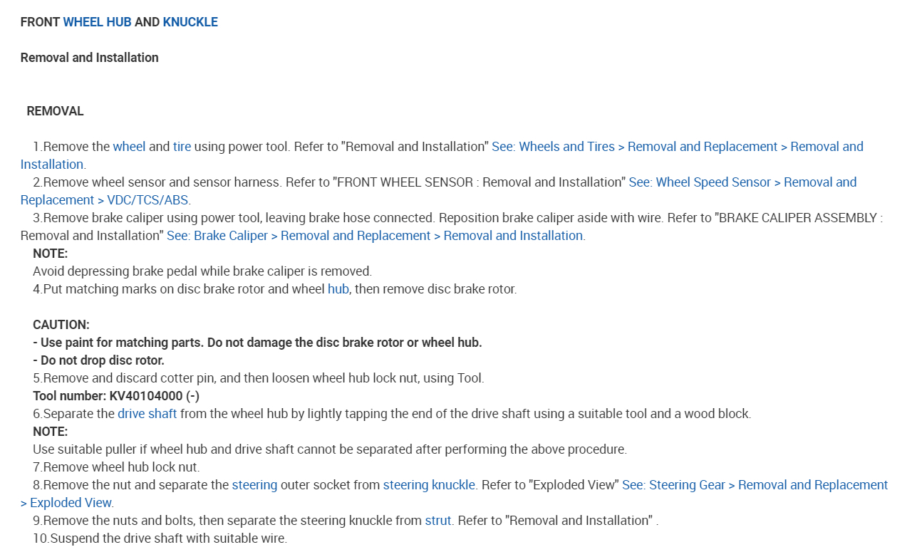The width and height of the screenshot is (912, 552).
Task: Open the WHEEL HUB link in the title
Action: pyautogui.click(x=97, y=22)
